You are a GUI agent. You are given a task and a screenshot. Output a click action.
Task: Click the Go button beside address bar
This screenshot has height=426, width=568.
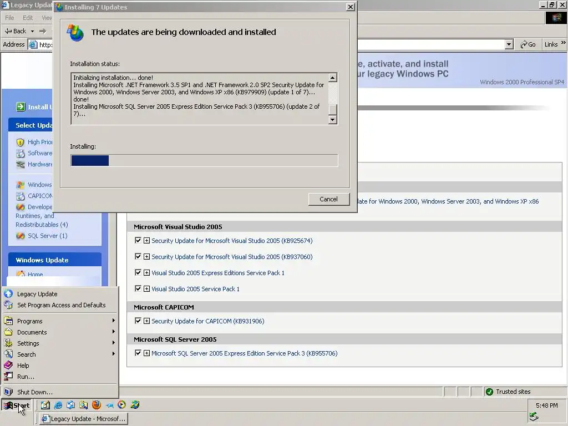coord(528,44)
